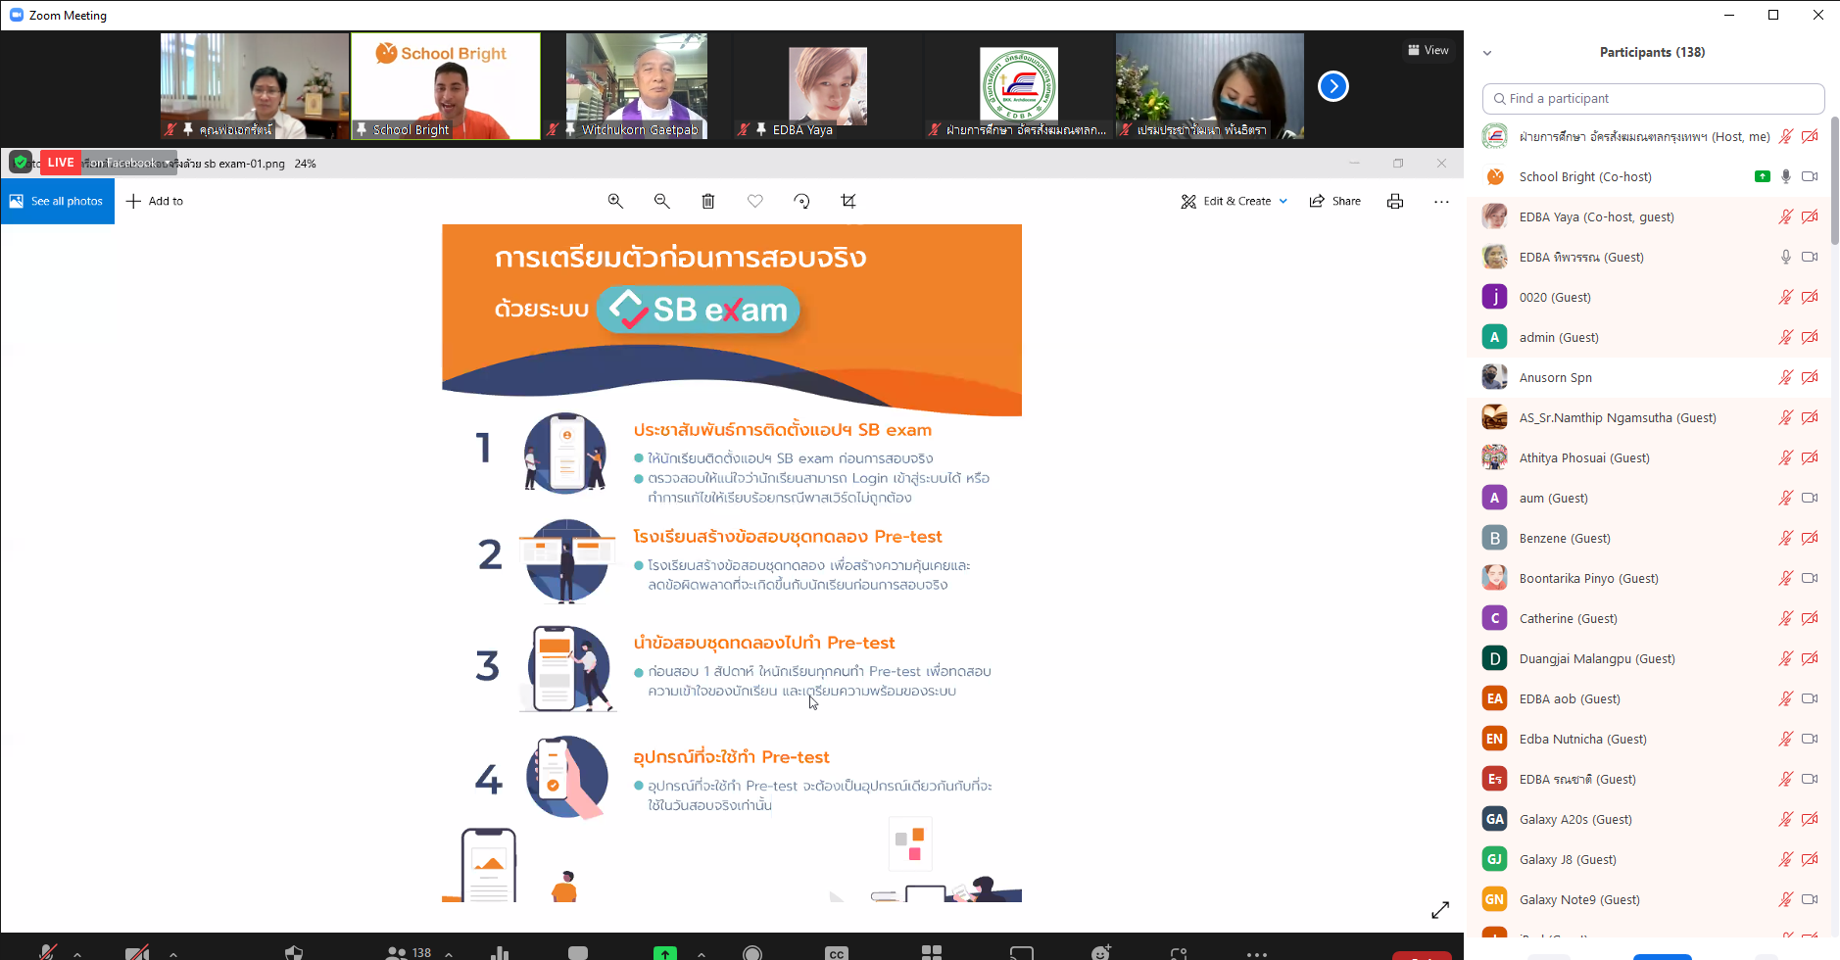Click the participants list scrollbar
Screen dimensions: 1840x960
(1834, 181)
